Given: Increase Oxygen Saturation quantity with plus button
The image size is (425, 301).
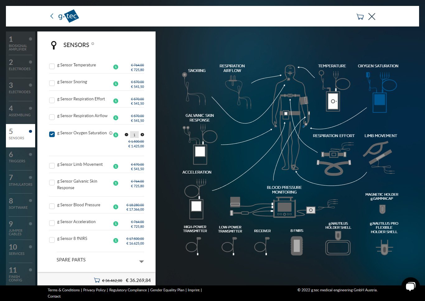Looking at the screenshot, I should tap(142, 135).
